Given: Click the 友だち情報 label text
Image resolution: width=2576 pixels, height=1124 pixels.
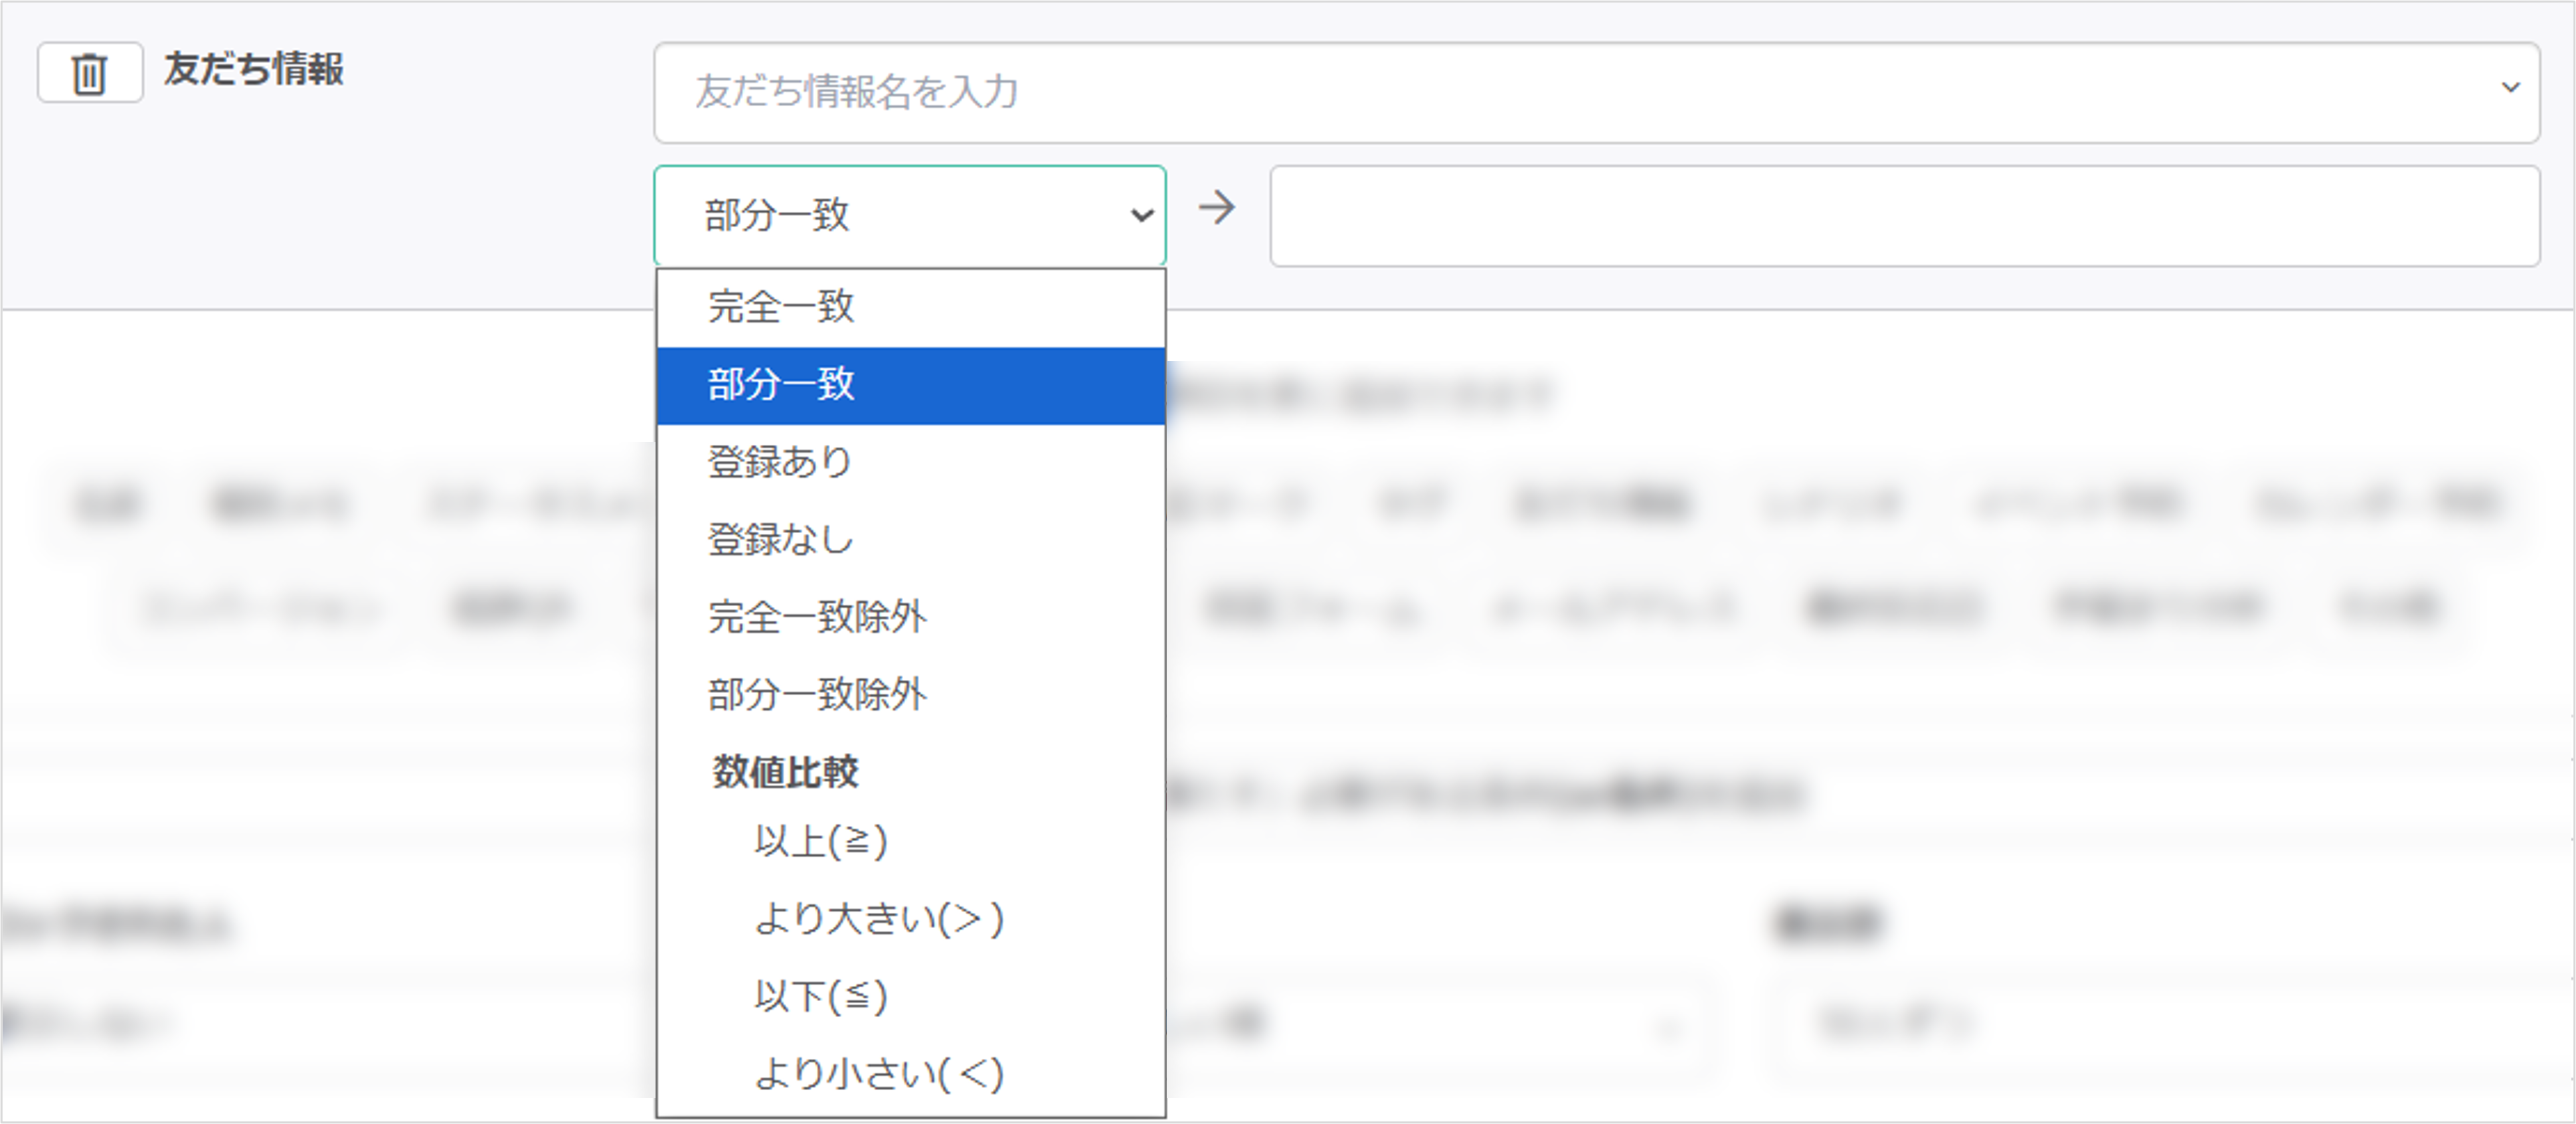Looking at the screenshot, I should click(254, 70).
